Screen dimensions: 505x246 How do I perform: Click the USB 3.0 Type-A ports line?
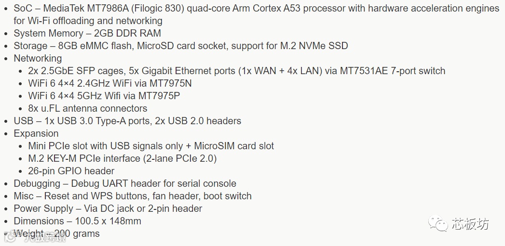127,121
